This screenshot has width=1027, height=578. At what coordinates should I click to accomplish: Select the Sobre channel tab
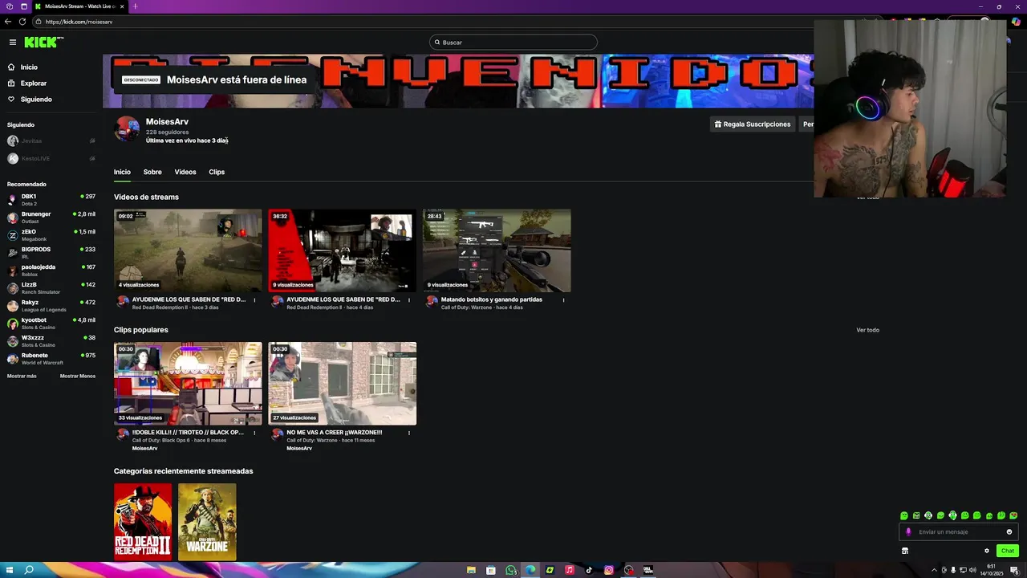pyautogui.click(x=152, y=172)
